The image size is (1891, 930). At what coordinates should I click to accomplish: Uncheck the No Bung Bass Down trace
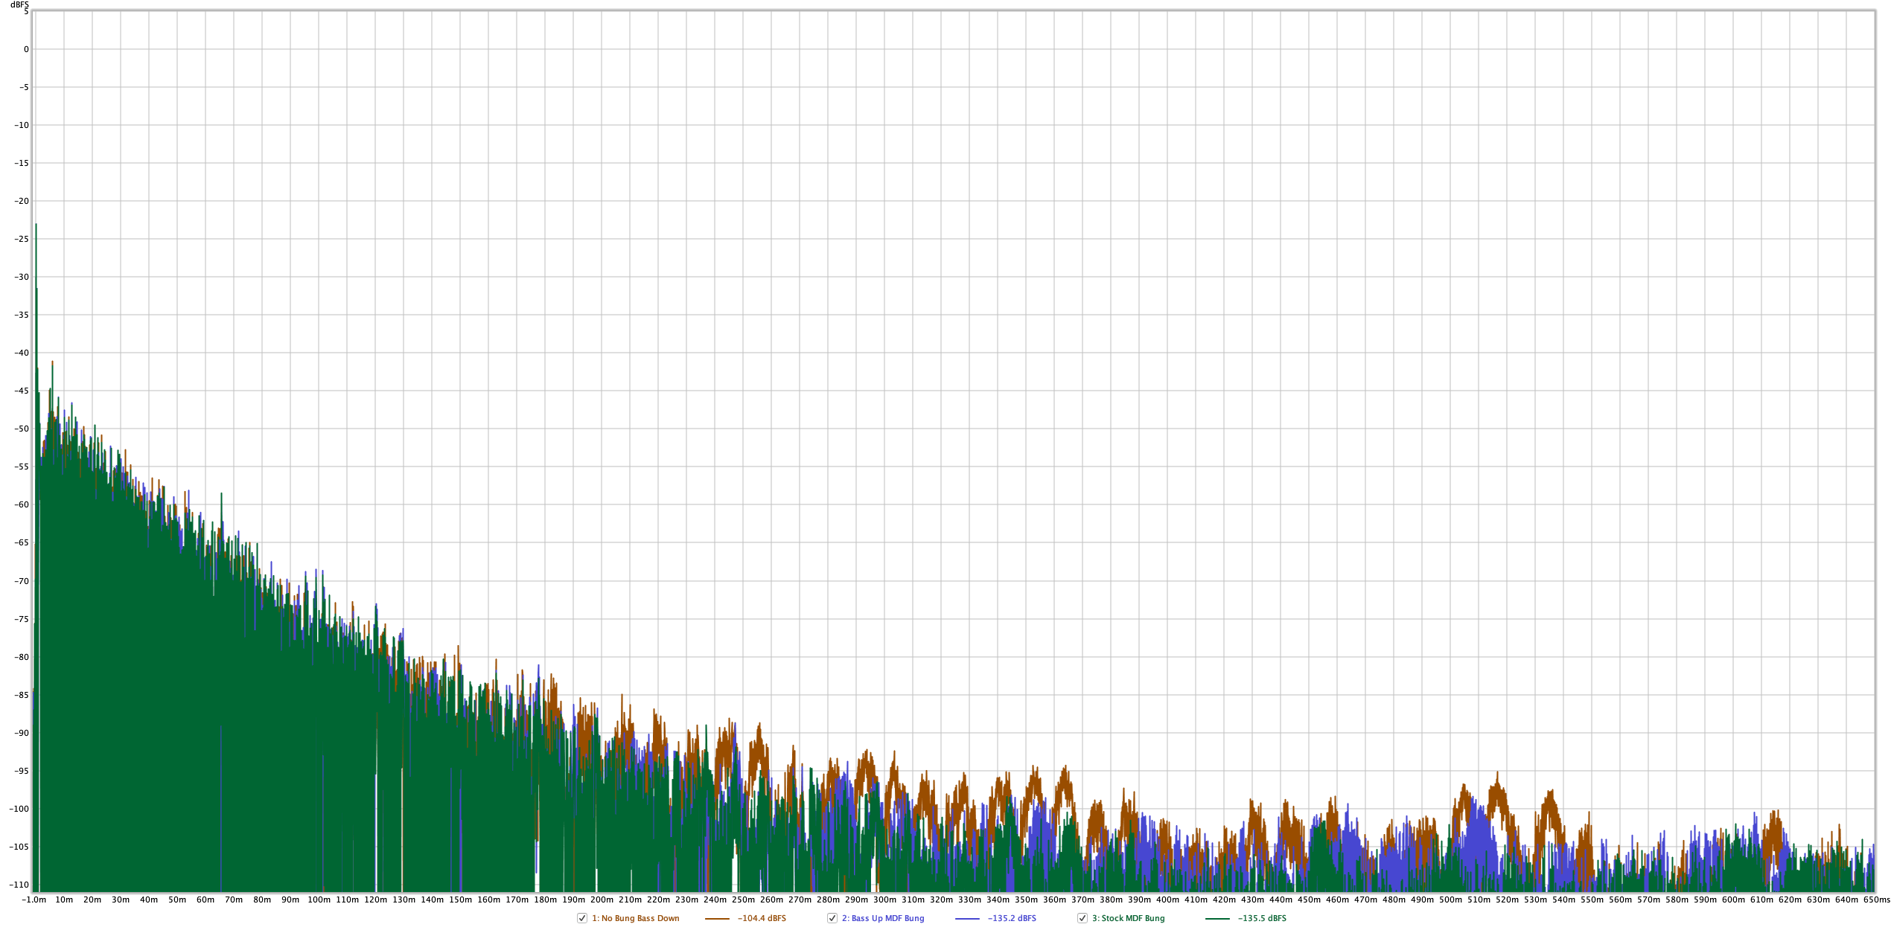(582, 918)
